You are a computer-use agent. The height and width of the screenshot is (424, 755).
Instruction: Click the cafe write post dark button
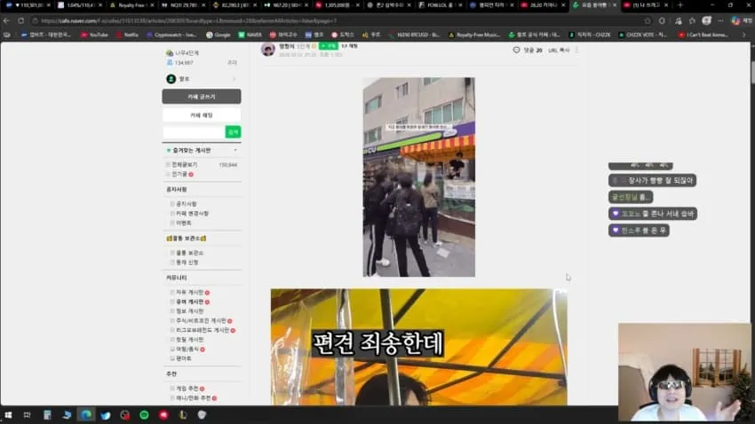[x=202, y=97]
